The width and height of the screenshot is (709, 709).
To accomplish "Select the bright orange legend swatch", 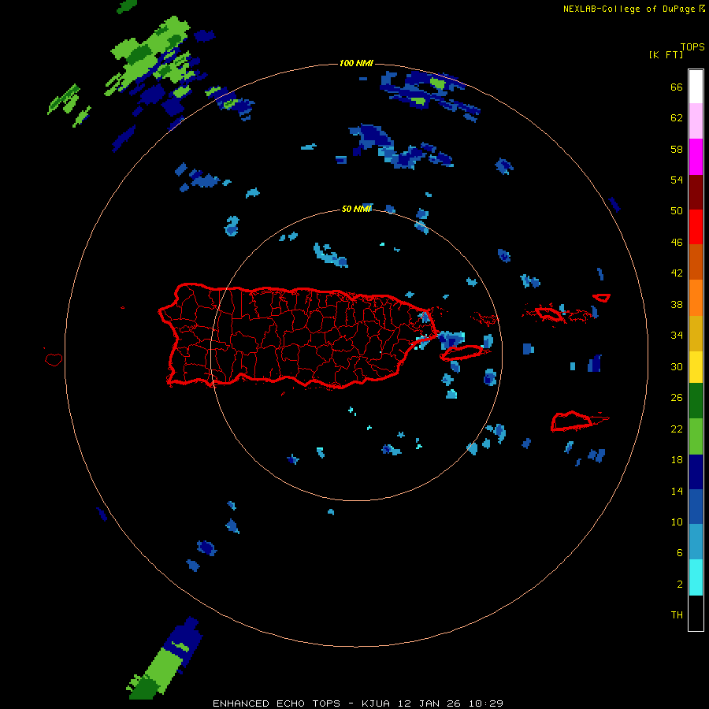I will click(x=696, y=298).
